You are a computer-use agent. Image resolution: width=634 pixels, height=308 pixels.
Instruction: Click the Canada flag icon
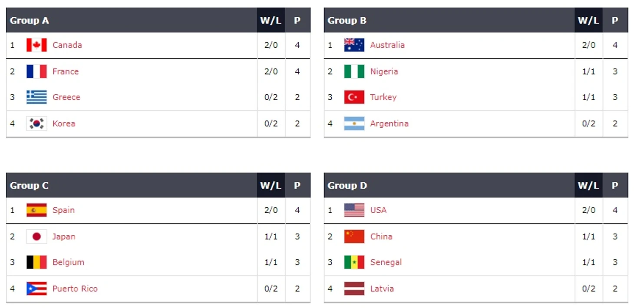pyautogui.click(x=36, y=45)
